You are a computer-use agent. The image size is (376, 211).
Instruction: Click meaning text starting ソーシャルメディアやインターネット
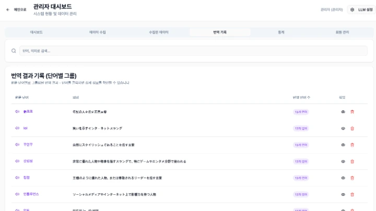(114, 194)
